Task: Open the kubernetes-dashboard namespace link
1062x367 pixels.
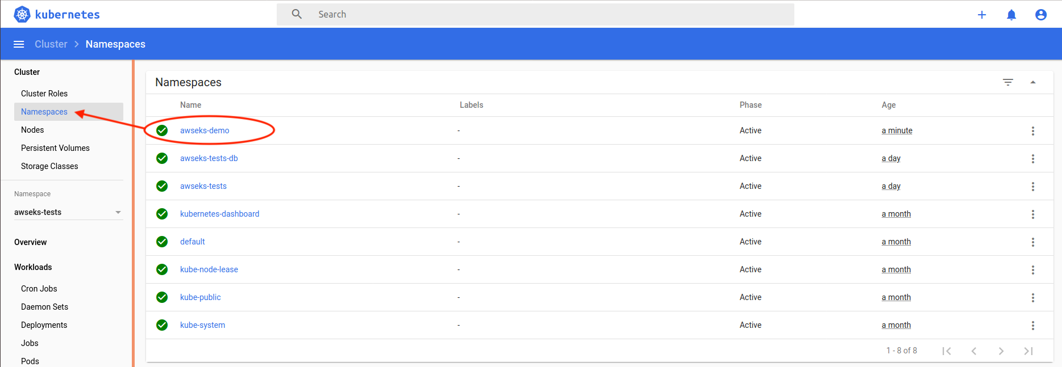Action: (x=219, y=214)
